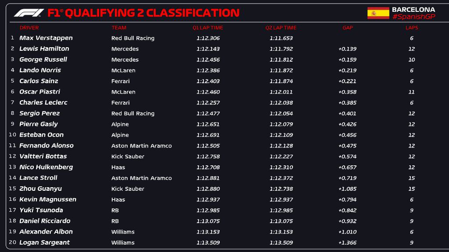Click Charles Leclerc's Q2 time 1:12.038
This screenshot has width=449, height=252.
pos(281,103)
